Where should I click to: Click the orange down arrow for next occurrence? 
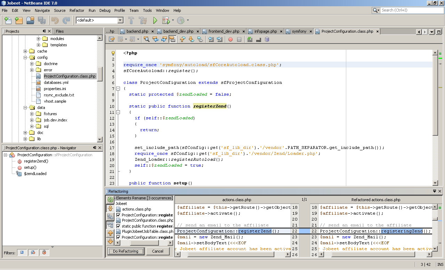pyautogui.click(x=110, y=241)
